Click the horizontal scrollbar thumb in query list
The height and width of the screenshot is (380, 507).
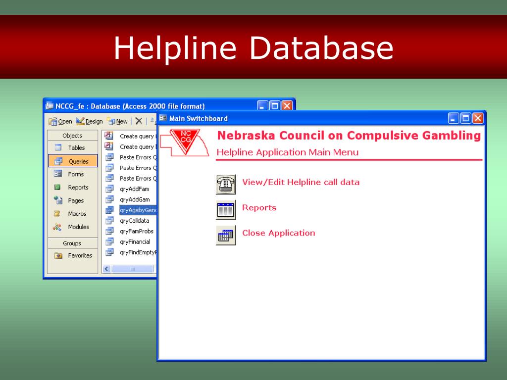(132, 269)
